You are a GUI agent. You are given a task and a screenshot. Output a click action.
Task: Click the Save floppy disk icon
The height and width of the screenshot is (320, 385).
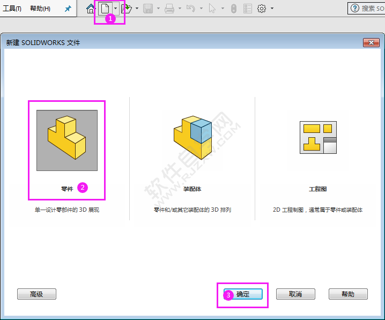[x=148, y=9]
